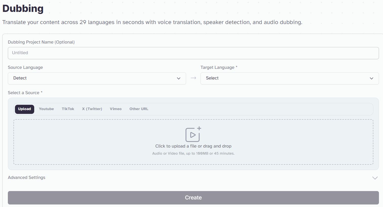Expand Advanced Settings chevron
The image size is (383, 207).
375,178
